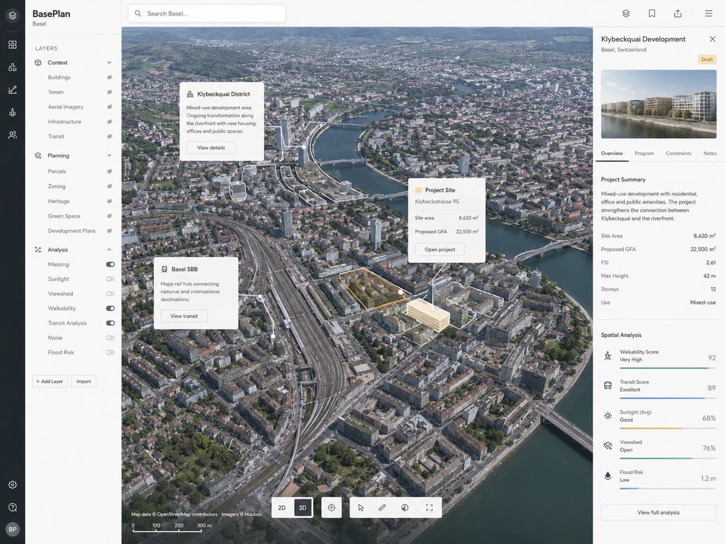Click the Transit Score bus icon
725x544 pixels.
pos(608,386)
